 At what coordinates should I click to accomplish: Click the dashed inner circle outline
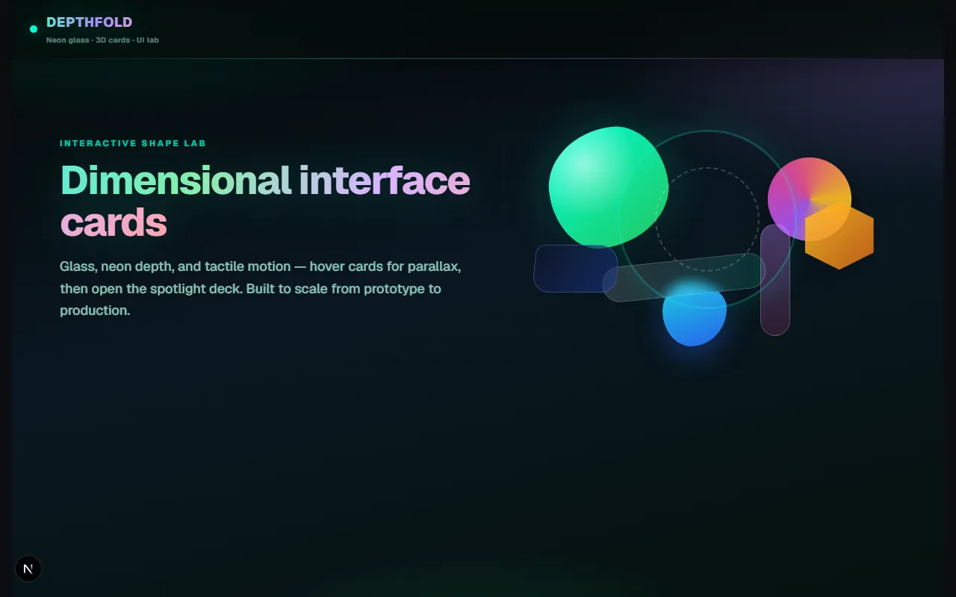(x=707, y=219)
